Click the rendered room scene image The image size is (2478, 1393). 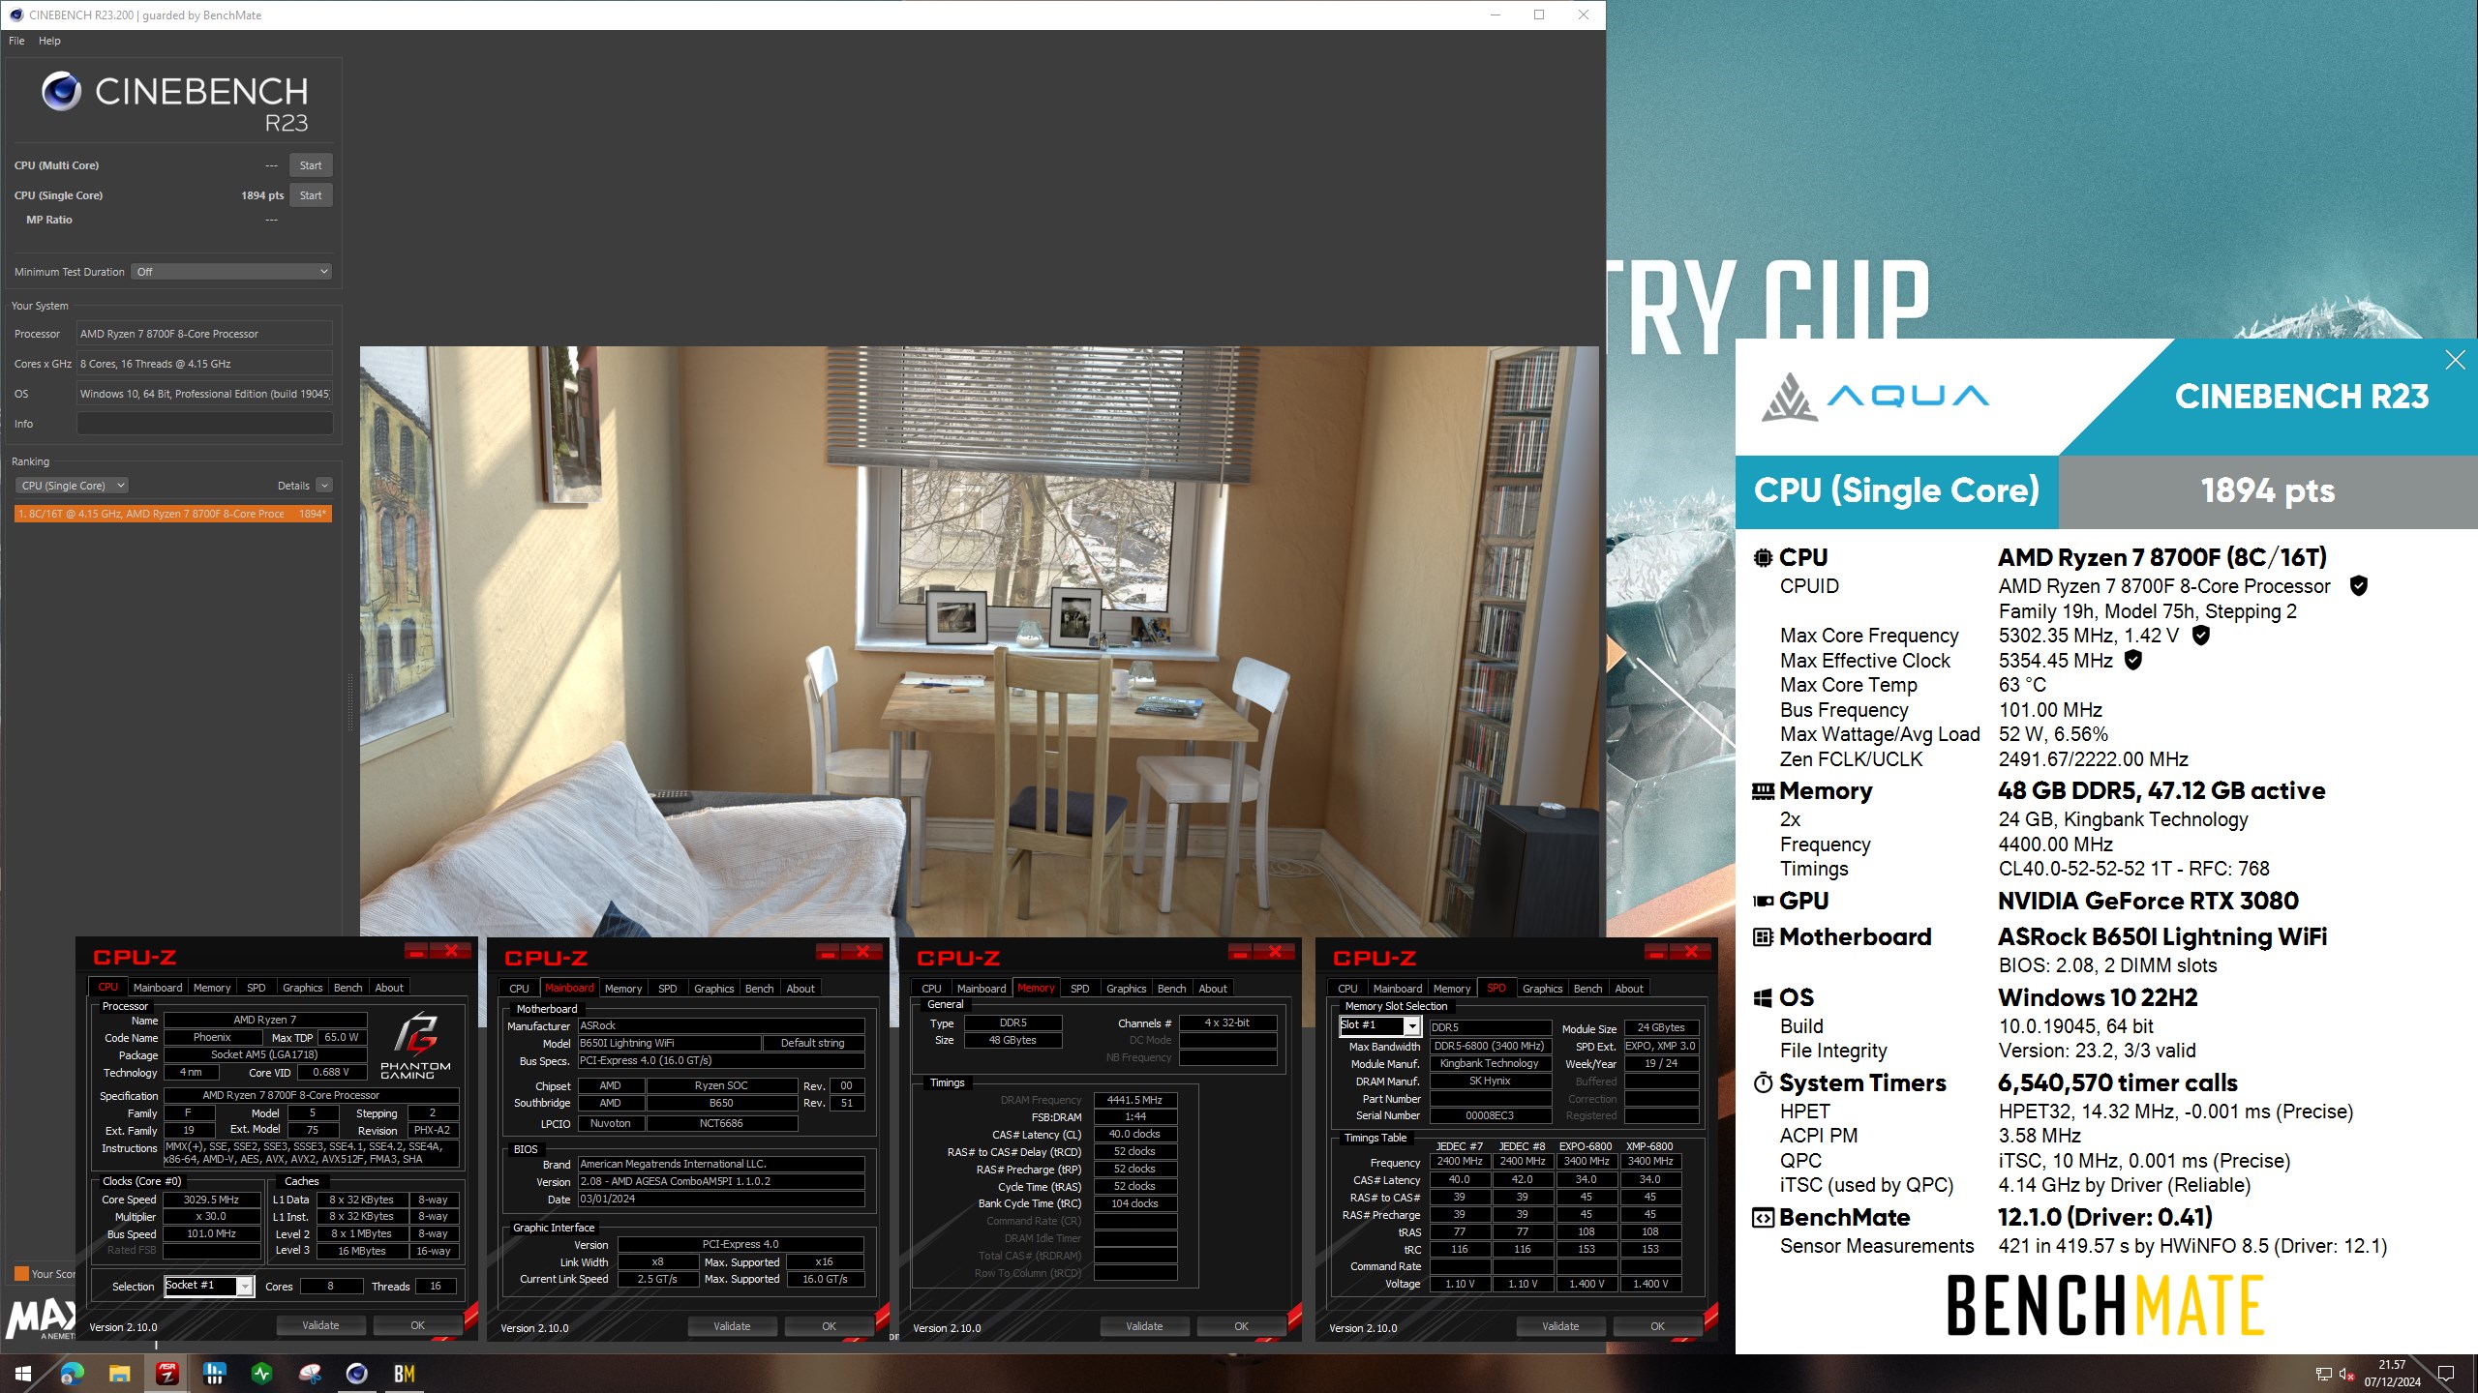(x=979, y=641)
